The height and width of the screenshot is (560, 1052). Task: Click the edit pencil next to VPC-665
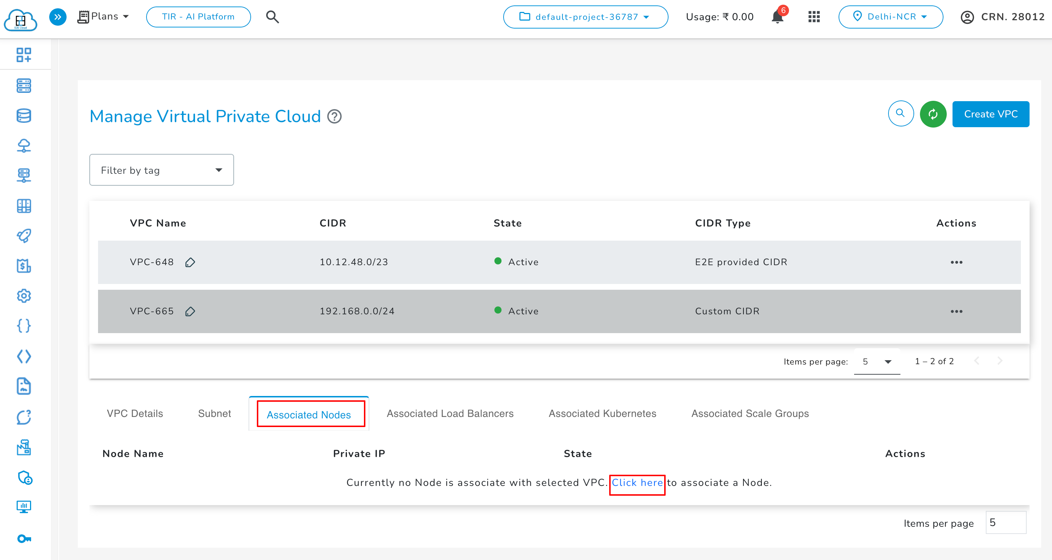190,311
